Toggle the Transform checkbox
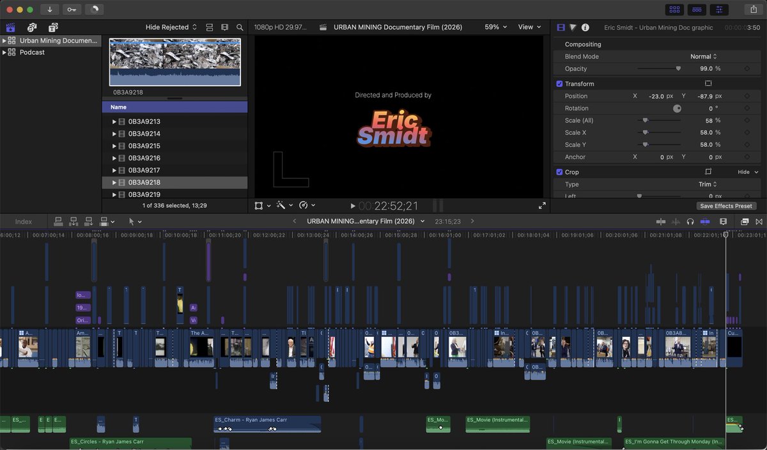 point(559,84)
